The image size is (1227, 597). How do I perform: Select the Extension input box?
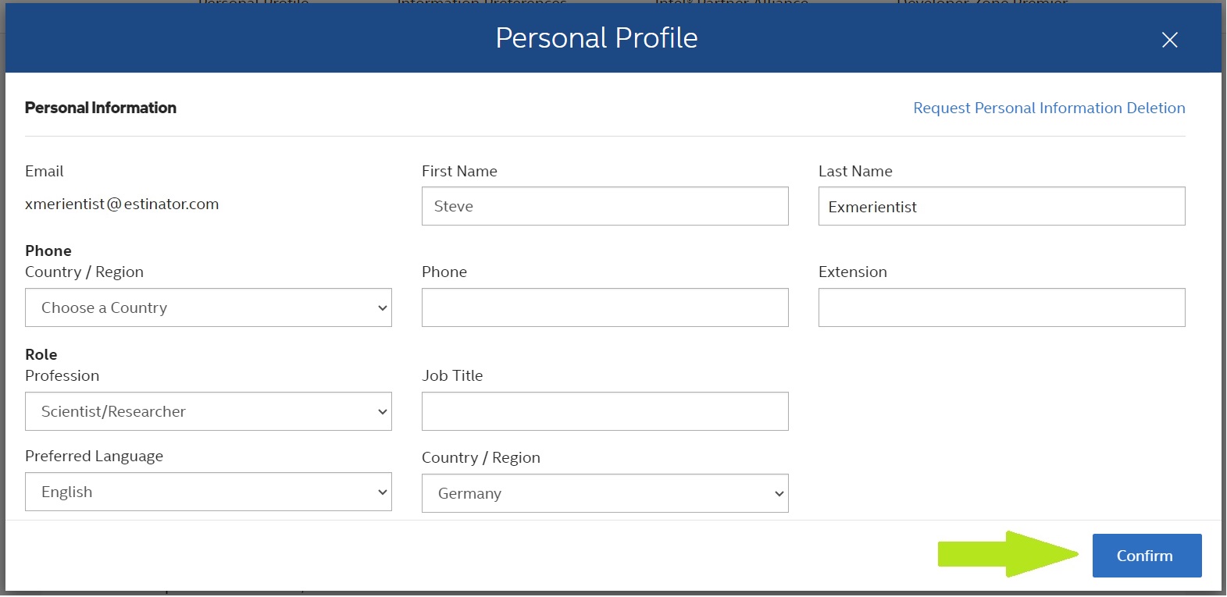(x=1001, y=307)
